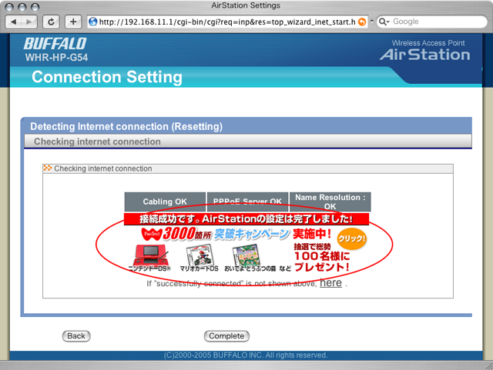The width and height of the screenshot is (493, 370).
Task: Click the AirStation logo
Action: (424, 55)
